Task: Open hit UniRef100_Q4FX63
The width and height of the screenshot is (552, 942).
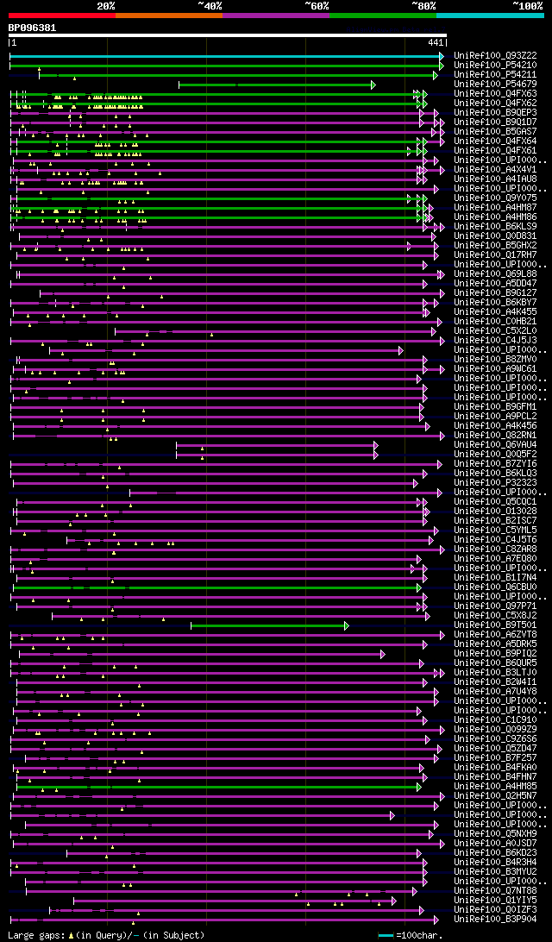Action: tap(496, 93)
